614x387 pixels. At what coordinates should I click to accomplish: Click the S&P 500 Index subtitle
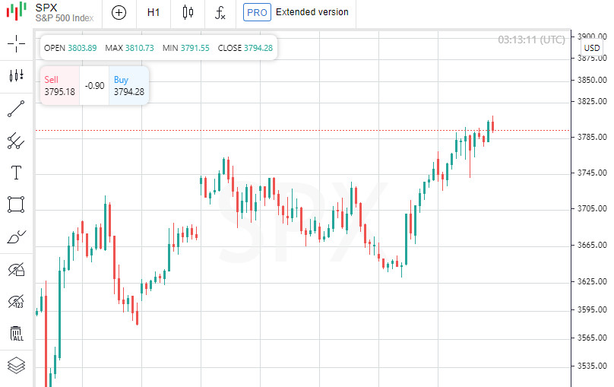pos(65,18)
